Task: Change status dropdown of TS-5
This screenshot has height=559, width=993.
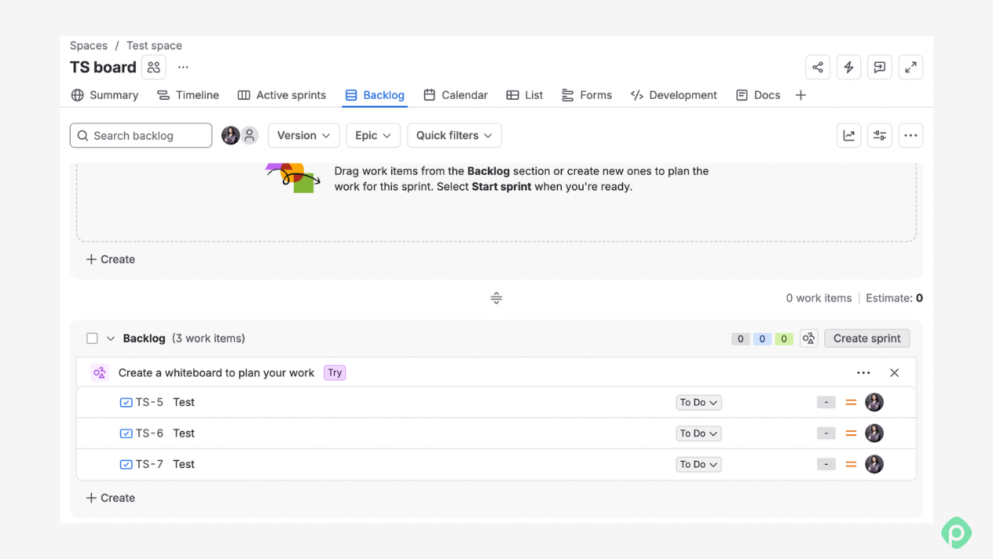Action: (x=698, y=403)
